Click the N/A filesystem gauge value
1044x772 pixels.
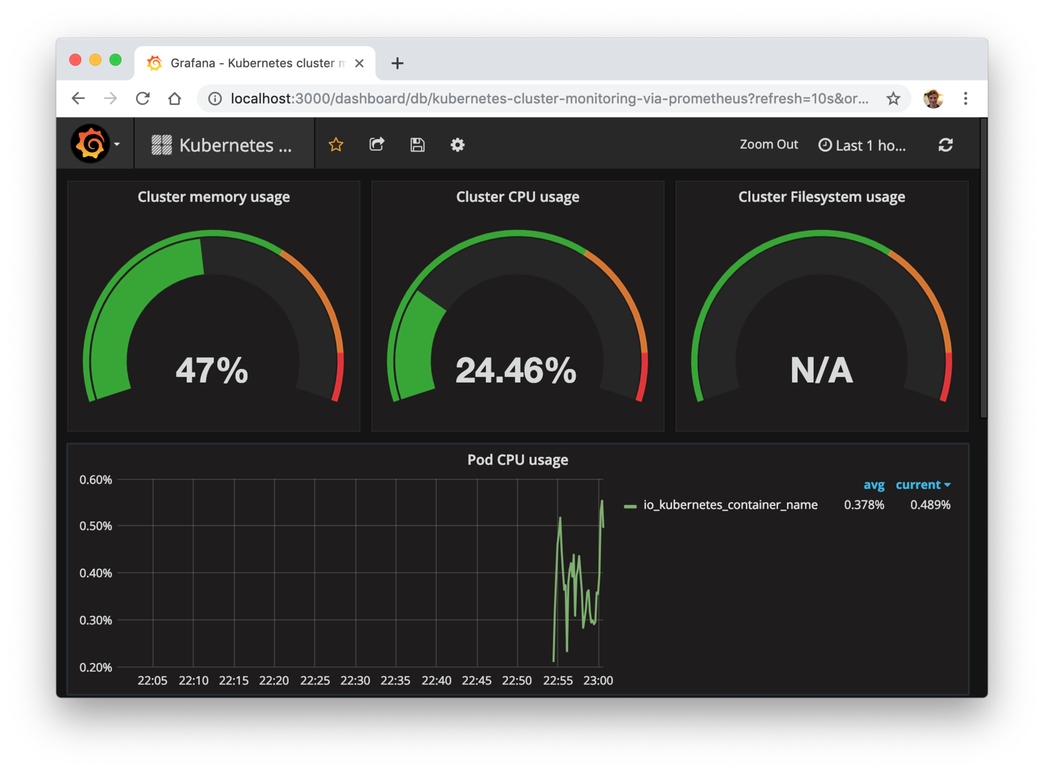coord(822,370)
